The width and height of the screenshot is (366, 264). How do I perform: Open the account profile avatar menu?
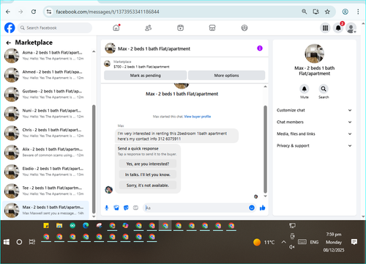(x=351, y=28)
